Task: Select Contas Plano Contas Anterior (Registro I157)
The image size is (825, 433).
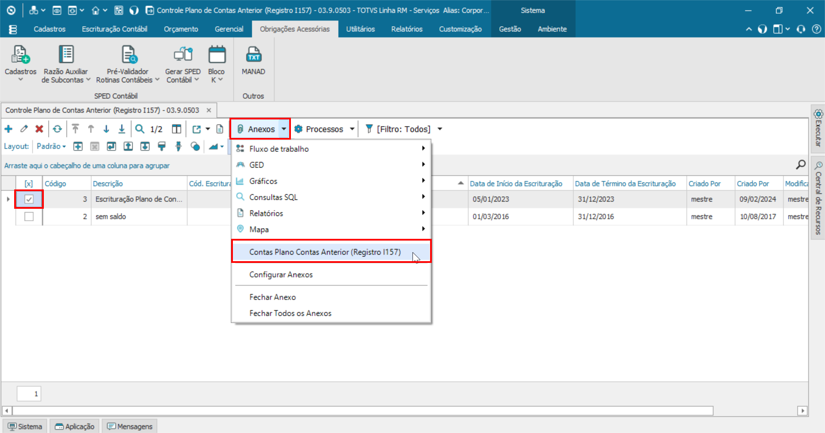Action: point(331,252)
